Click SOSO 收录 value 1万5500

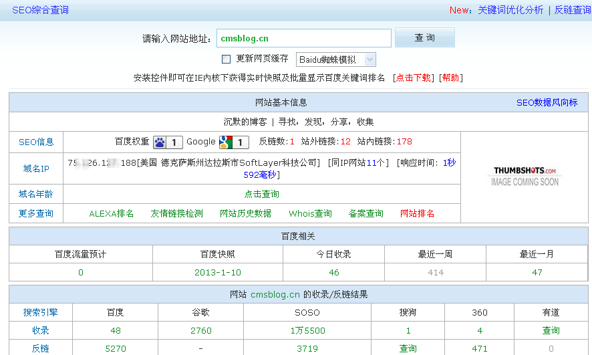click(308, 331)
